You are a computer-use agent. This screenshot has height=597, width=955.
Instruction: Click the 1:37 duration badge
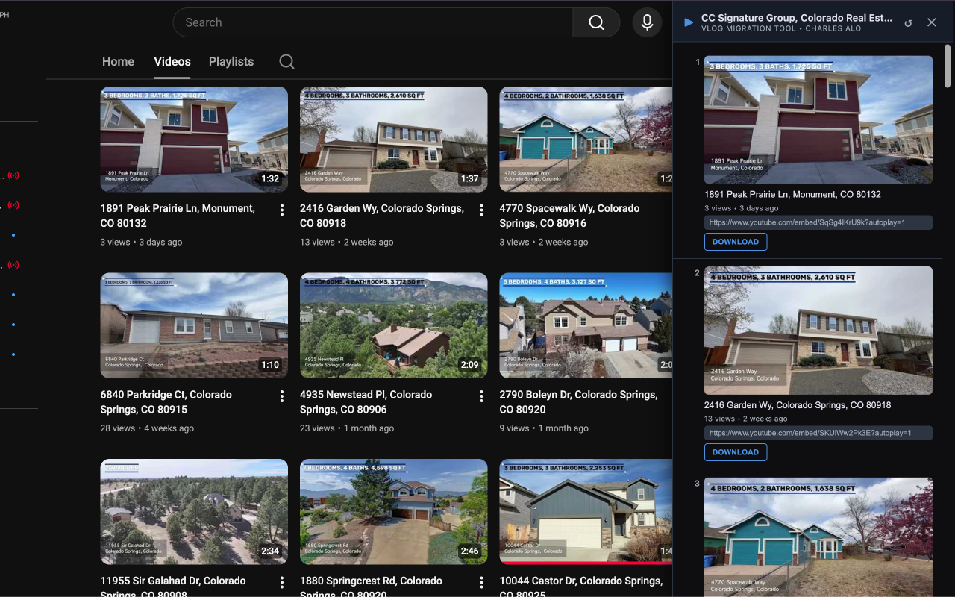pyautogui.click(x=469, y=179)
